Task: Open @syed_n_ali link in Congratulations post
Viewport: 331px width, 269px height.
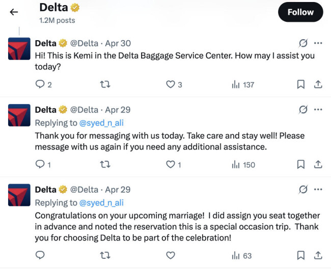Action: tap(101, 202)
